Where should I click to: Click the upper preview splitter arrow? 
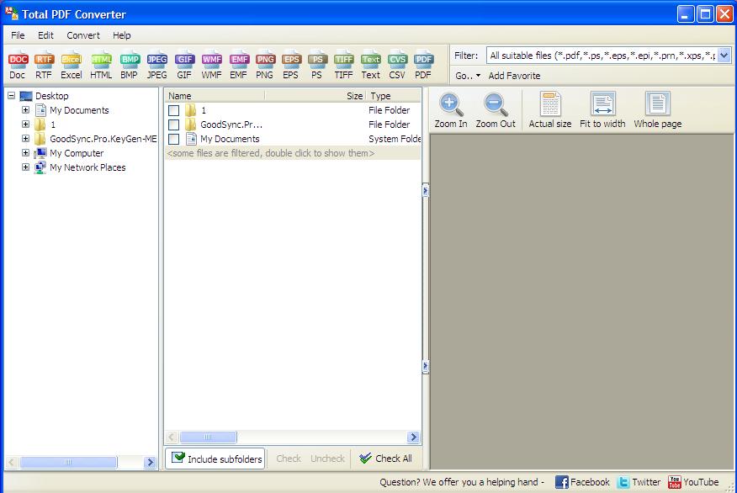coord(426,190)
